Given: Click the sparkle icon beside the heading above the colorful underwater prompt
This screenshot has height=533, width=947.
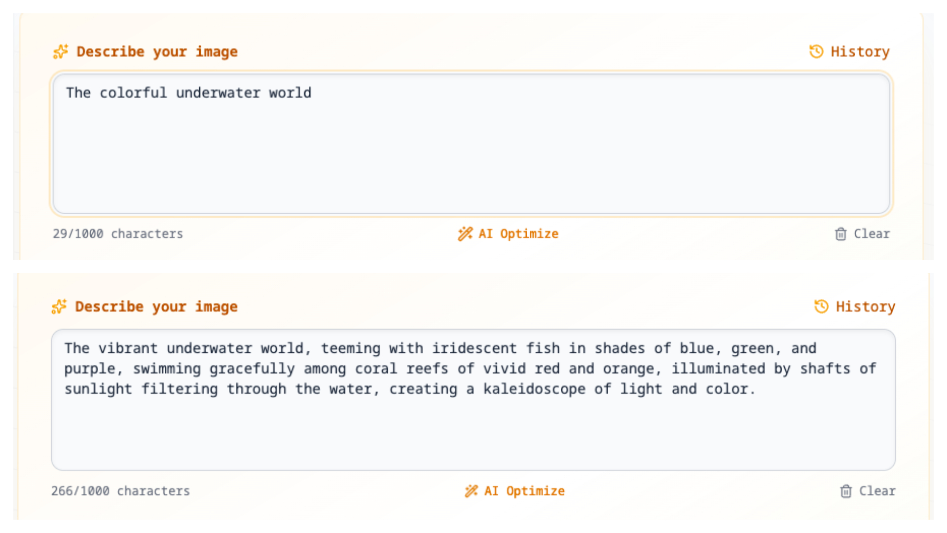Looking at the screenshot, I should [x=61, y=52].
